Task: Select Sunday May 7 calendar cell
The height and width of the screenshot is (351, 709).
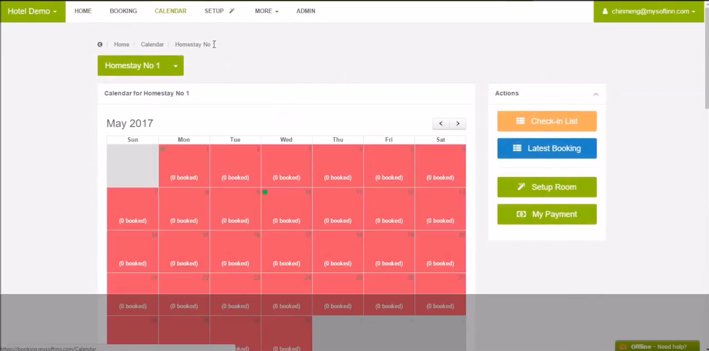Action: coord(133,208)
